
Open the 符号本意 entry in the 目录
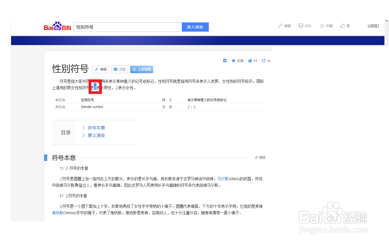click(x=96, y=127)
